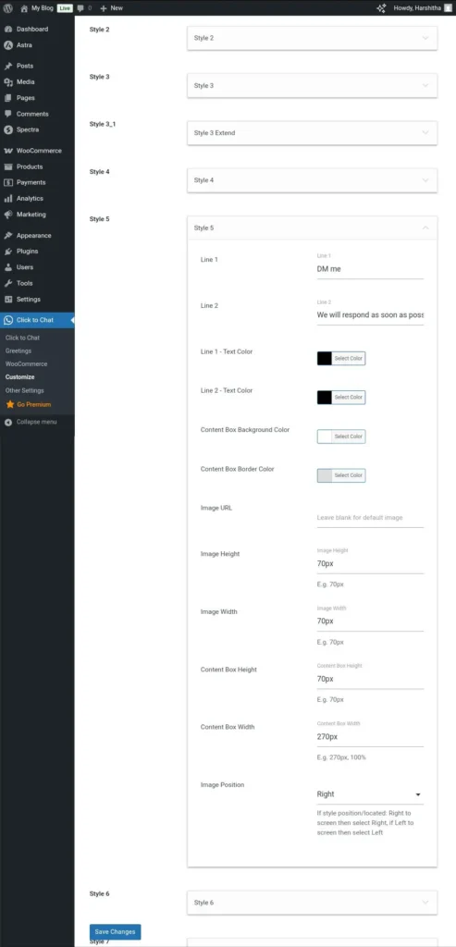Click the Content Box Width input field

[x=370, y=737]
